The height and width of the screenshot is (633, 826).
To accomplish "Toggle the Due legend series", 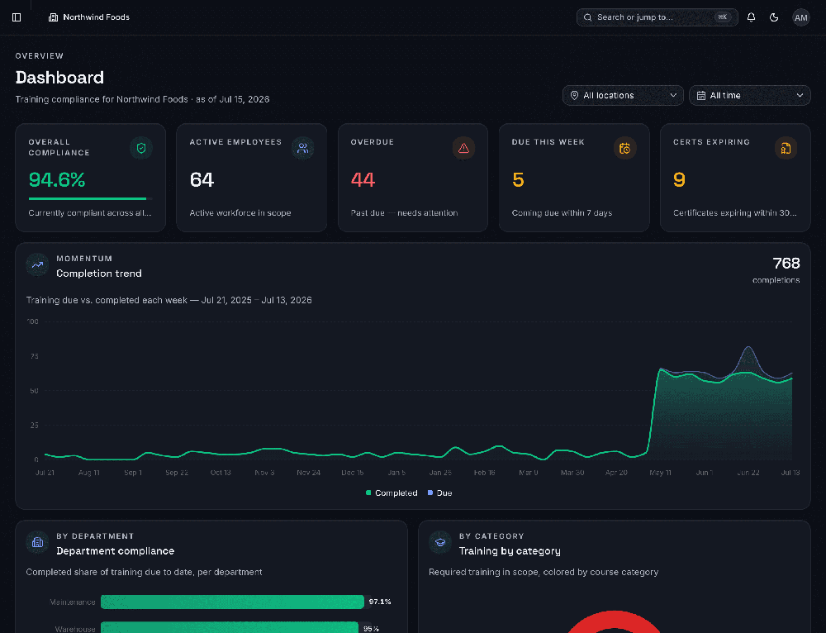I will [x=440, y=493].
